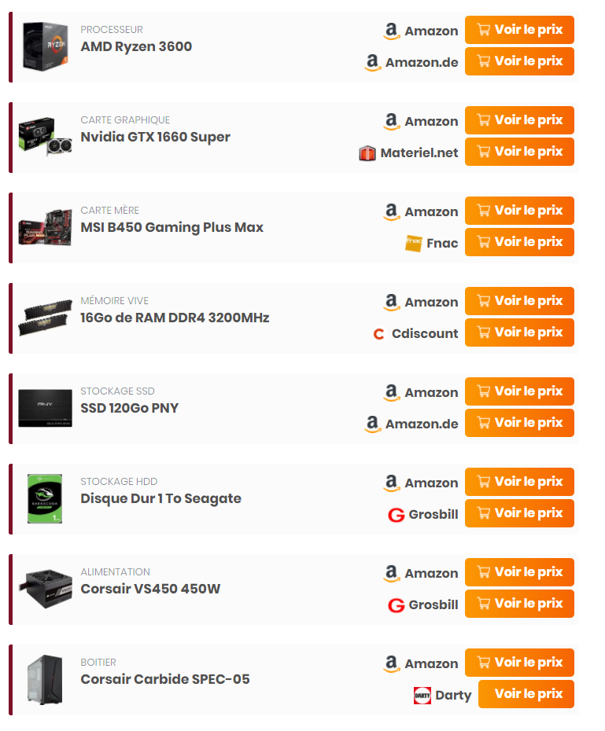
Task: View Materiel.net price for GTX 1660 Super
Action: point(519,152)
